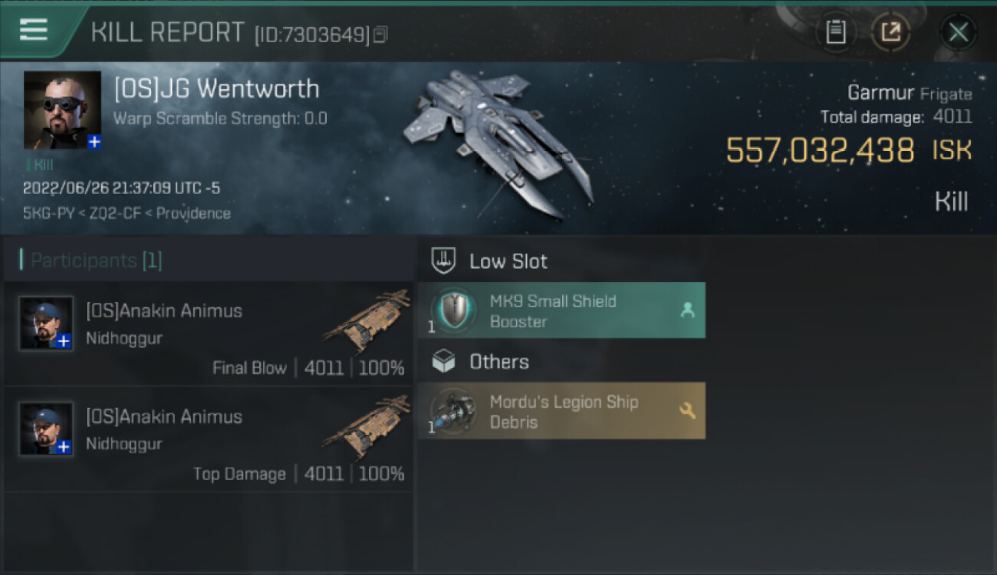Open the clipboard copy report icon

tap(836, 32)
